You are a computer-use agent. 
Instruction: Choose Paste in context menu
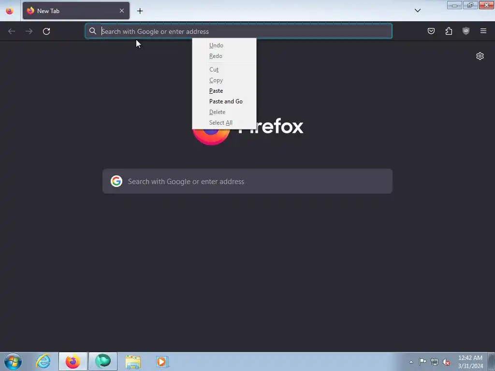tap(224, 91)
